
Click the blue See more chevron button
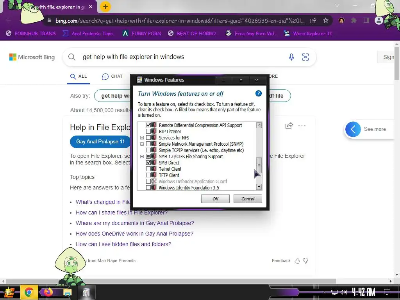(353, 129)
